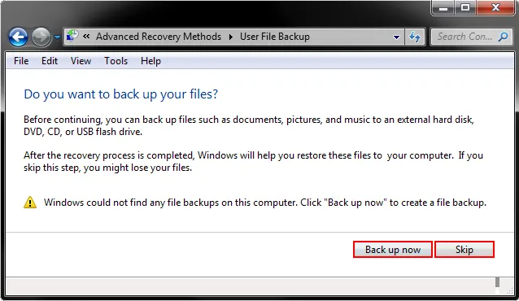Screen dimensions: 519x301
Task: Click the Skip button
Action: [x=464, y=250]
